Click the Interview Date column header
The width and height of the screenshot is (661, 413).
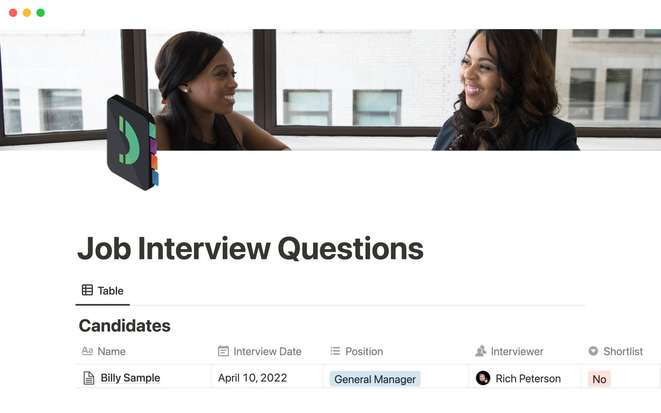pyautogui.click(x=267, y=351)
